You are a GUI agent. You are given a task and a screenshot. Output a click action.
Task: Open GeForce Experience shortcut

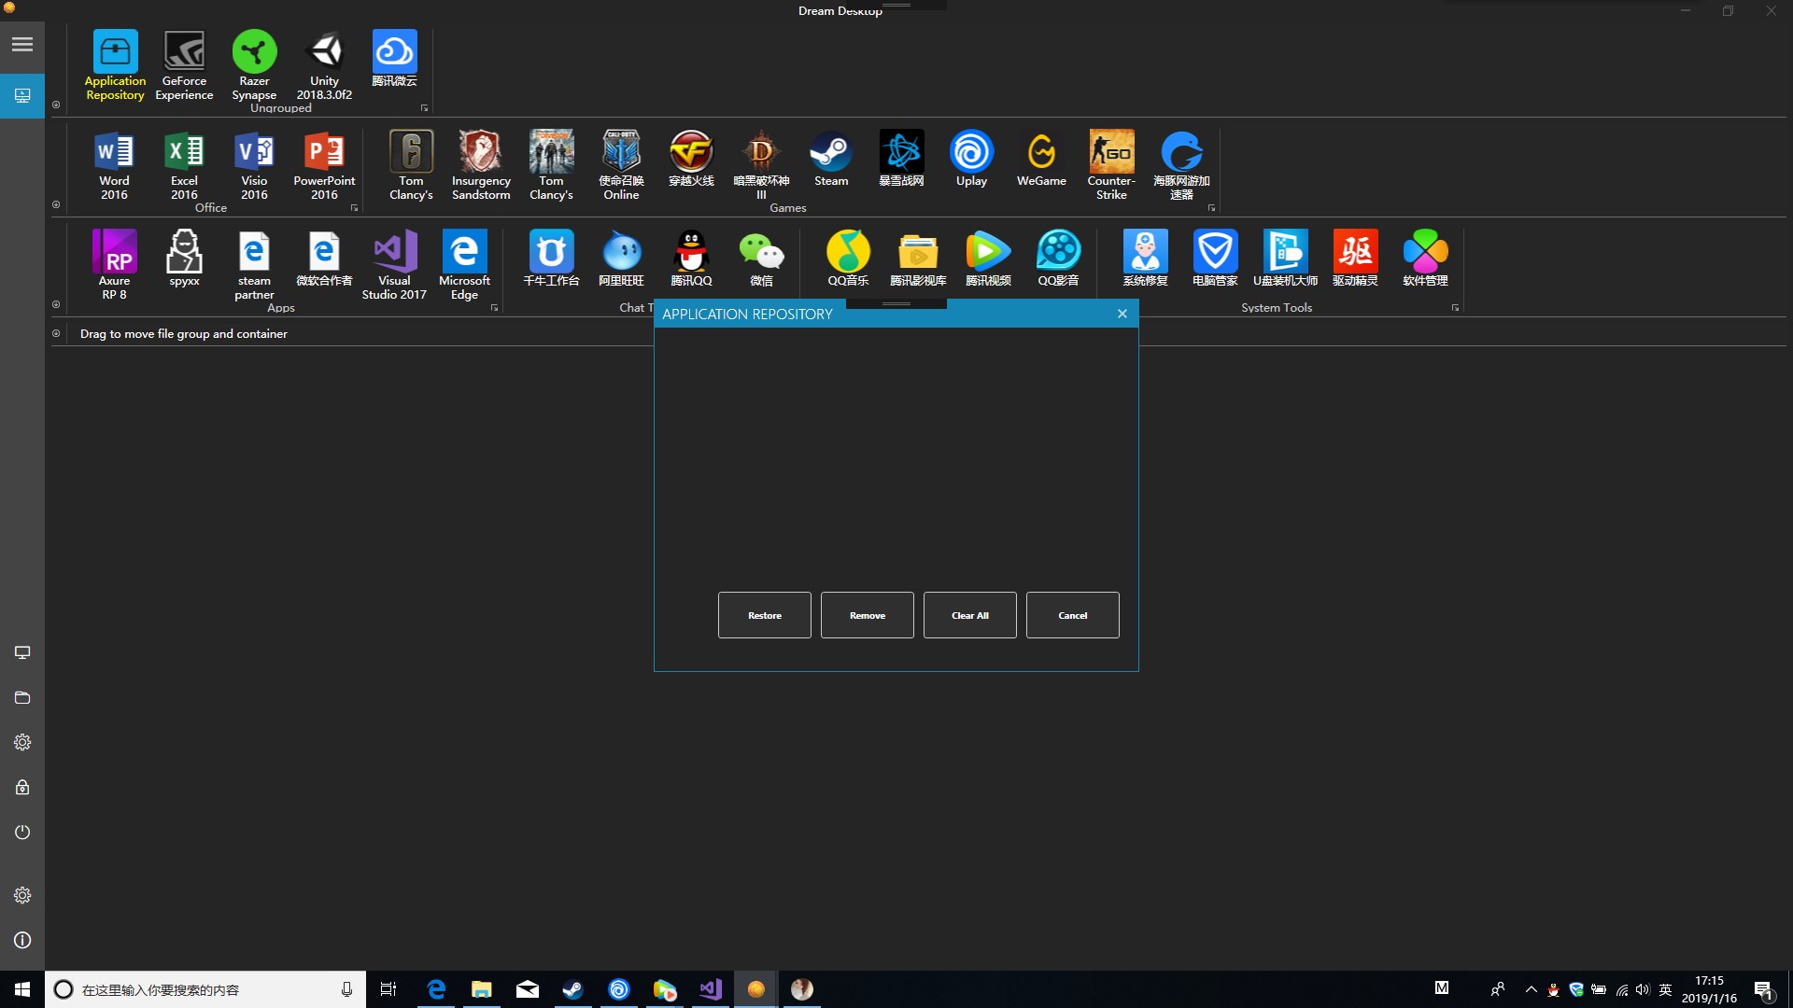coord(184,52)
